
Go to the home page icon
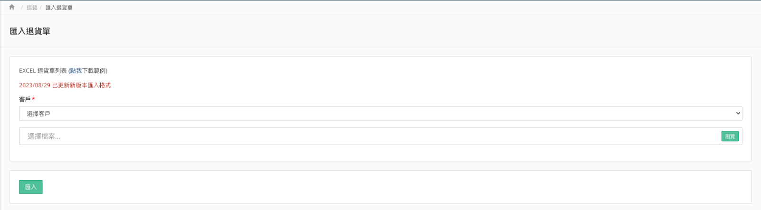click(12, 7)
